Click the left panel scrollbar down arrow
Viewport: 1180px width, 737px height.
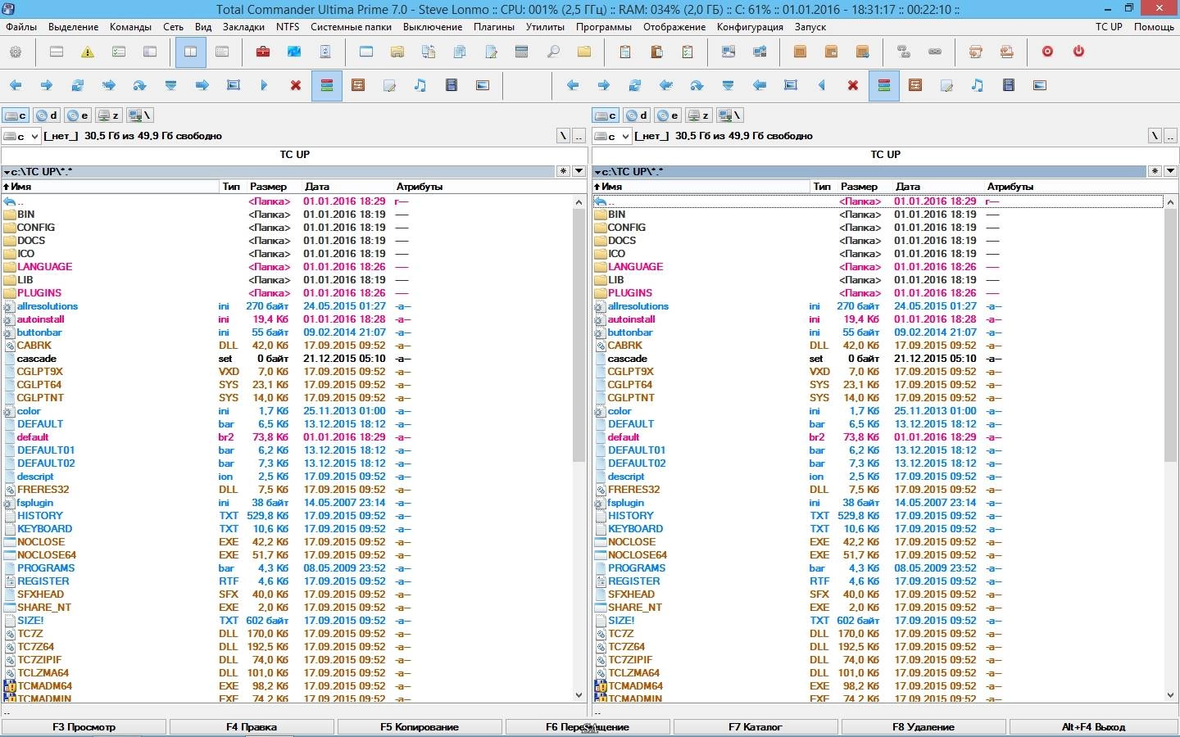point(579,695)
